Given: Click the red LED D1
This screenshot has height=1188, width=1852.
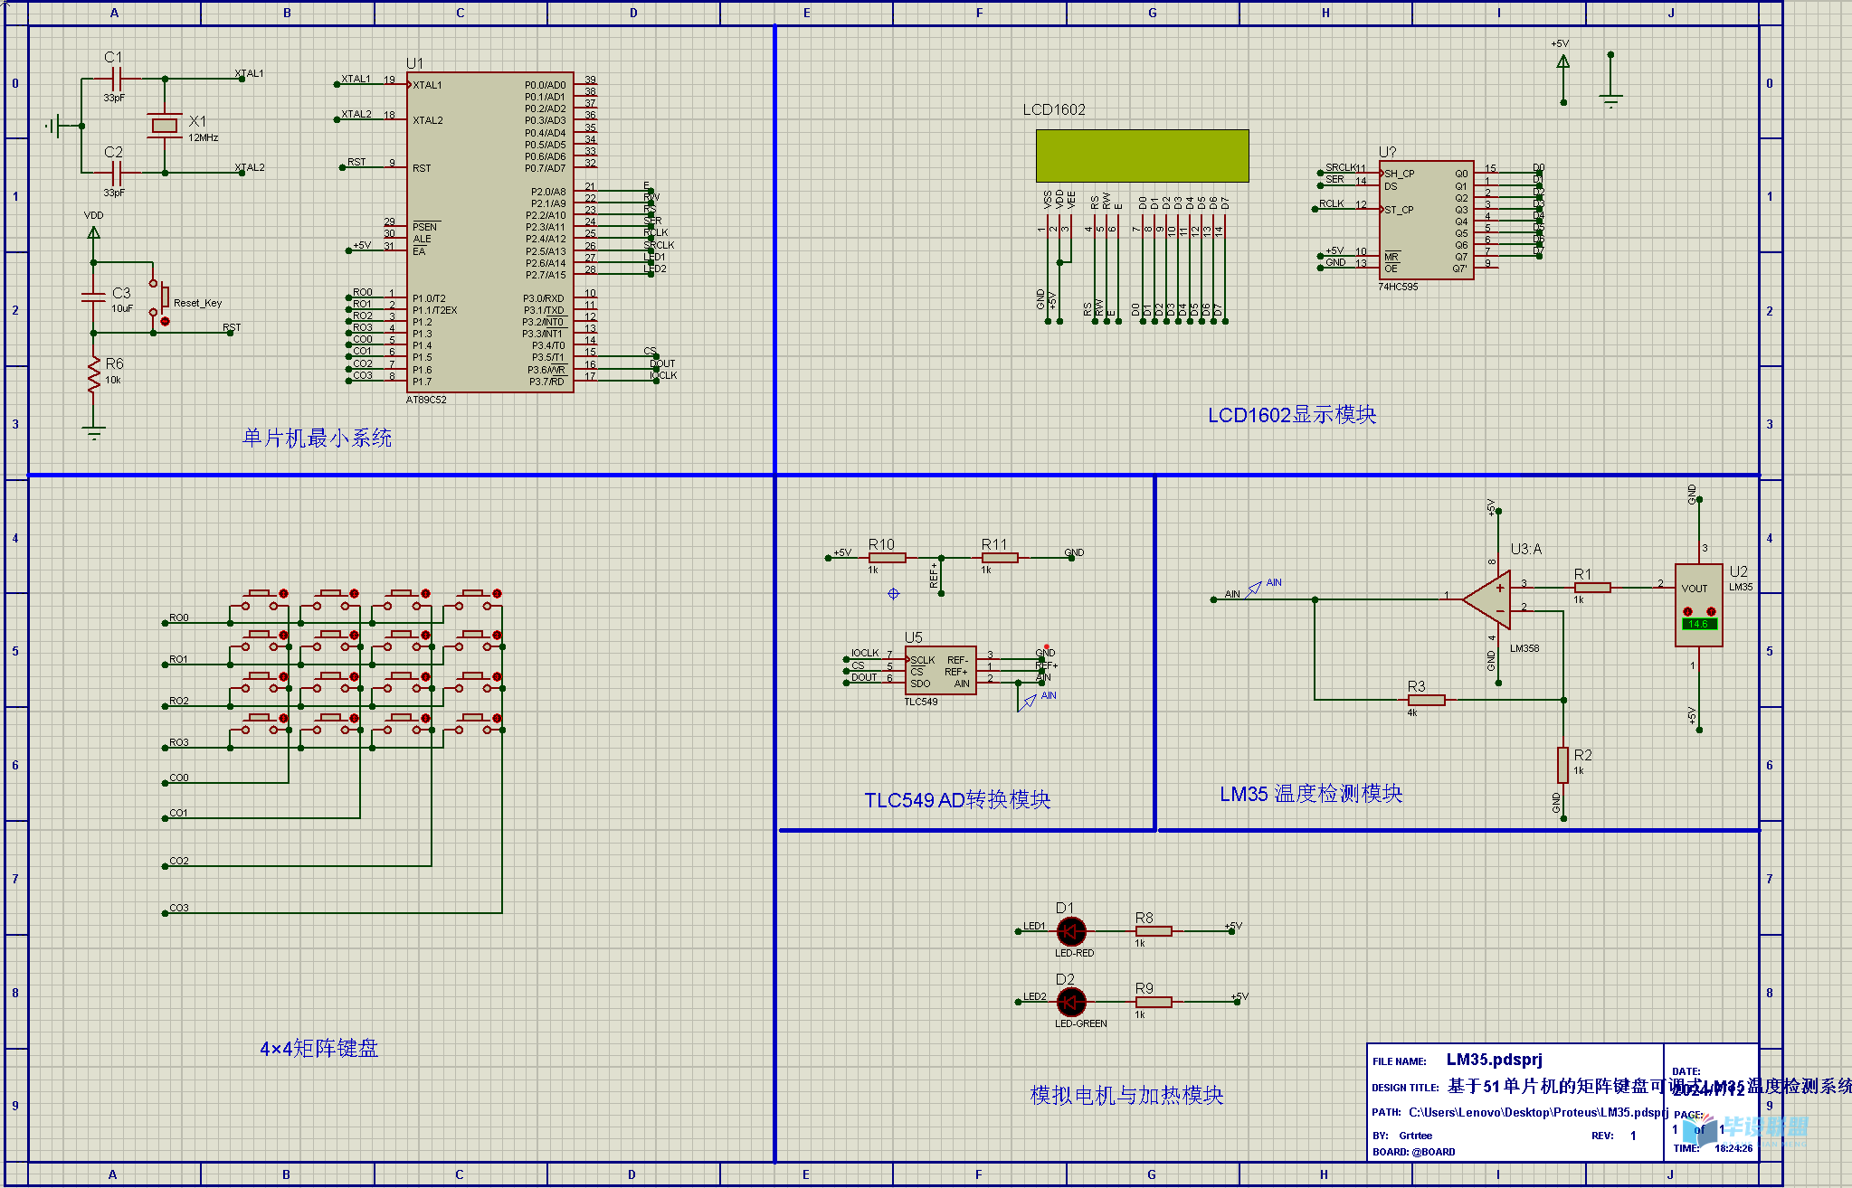Looking at the screenshot, I should (x=1071, y=931).
